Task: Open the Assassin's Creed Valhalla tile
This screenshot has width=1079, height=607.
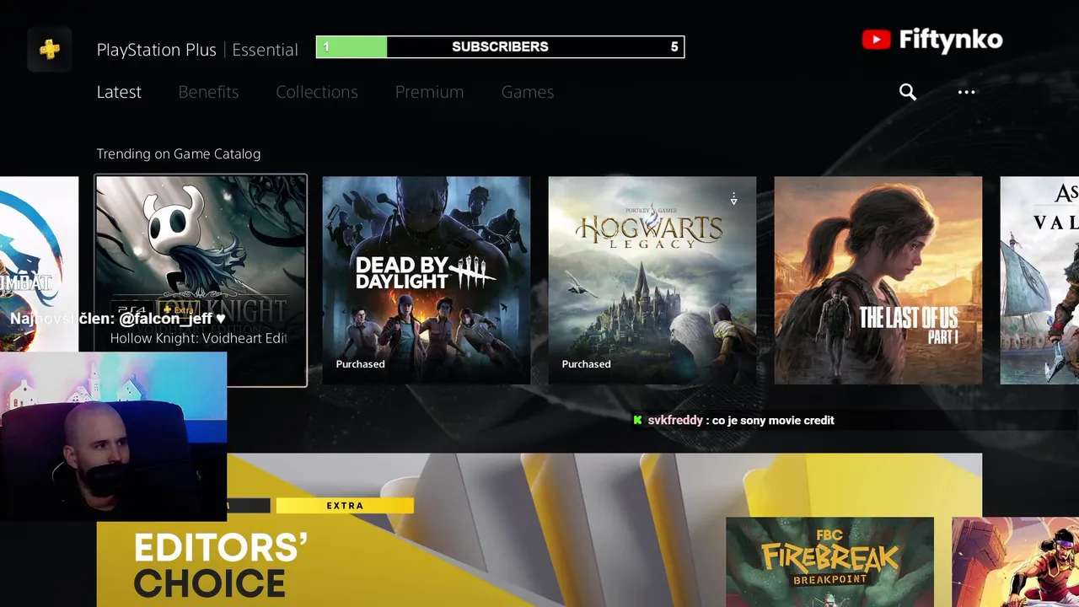Action: click(x=1039, y=280)
